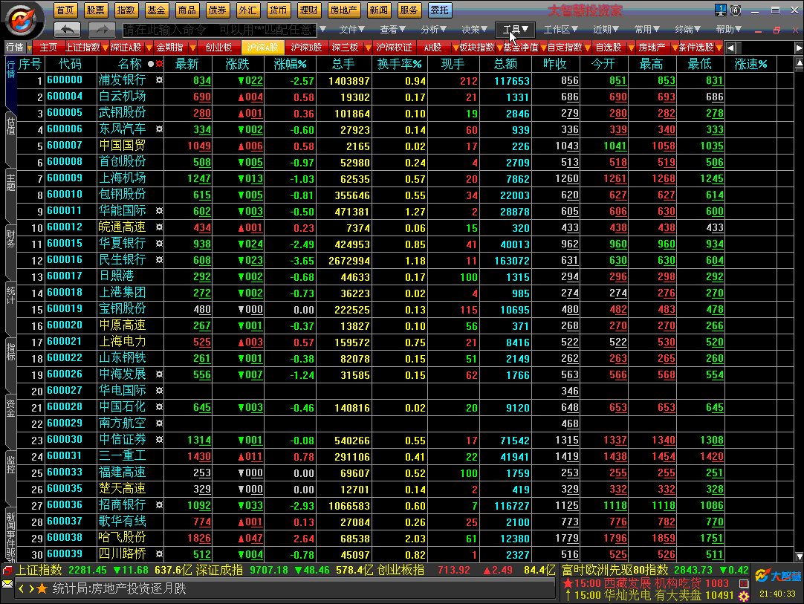Click the Dazhihui round logo icon
The height and width of the screenshot is (604, 804).
point(22,21)
